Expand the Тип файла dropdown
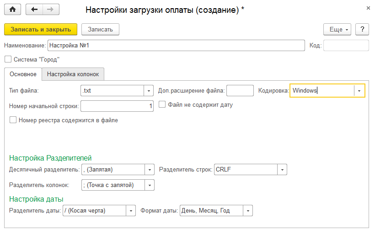Screen dimensions: 375x234 tap(149, 91)
